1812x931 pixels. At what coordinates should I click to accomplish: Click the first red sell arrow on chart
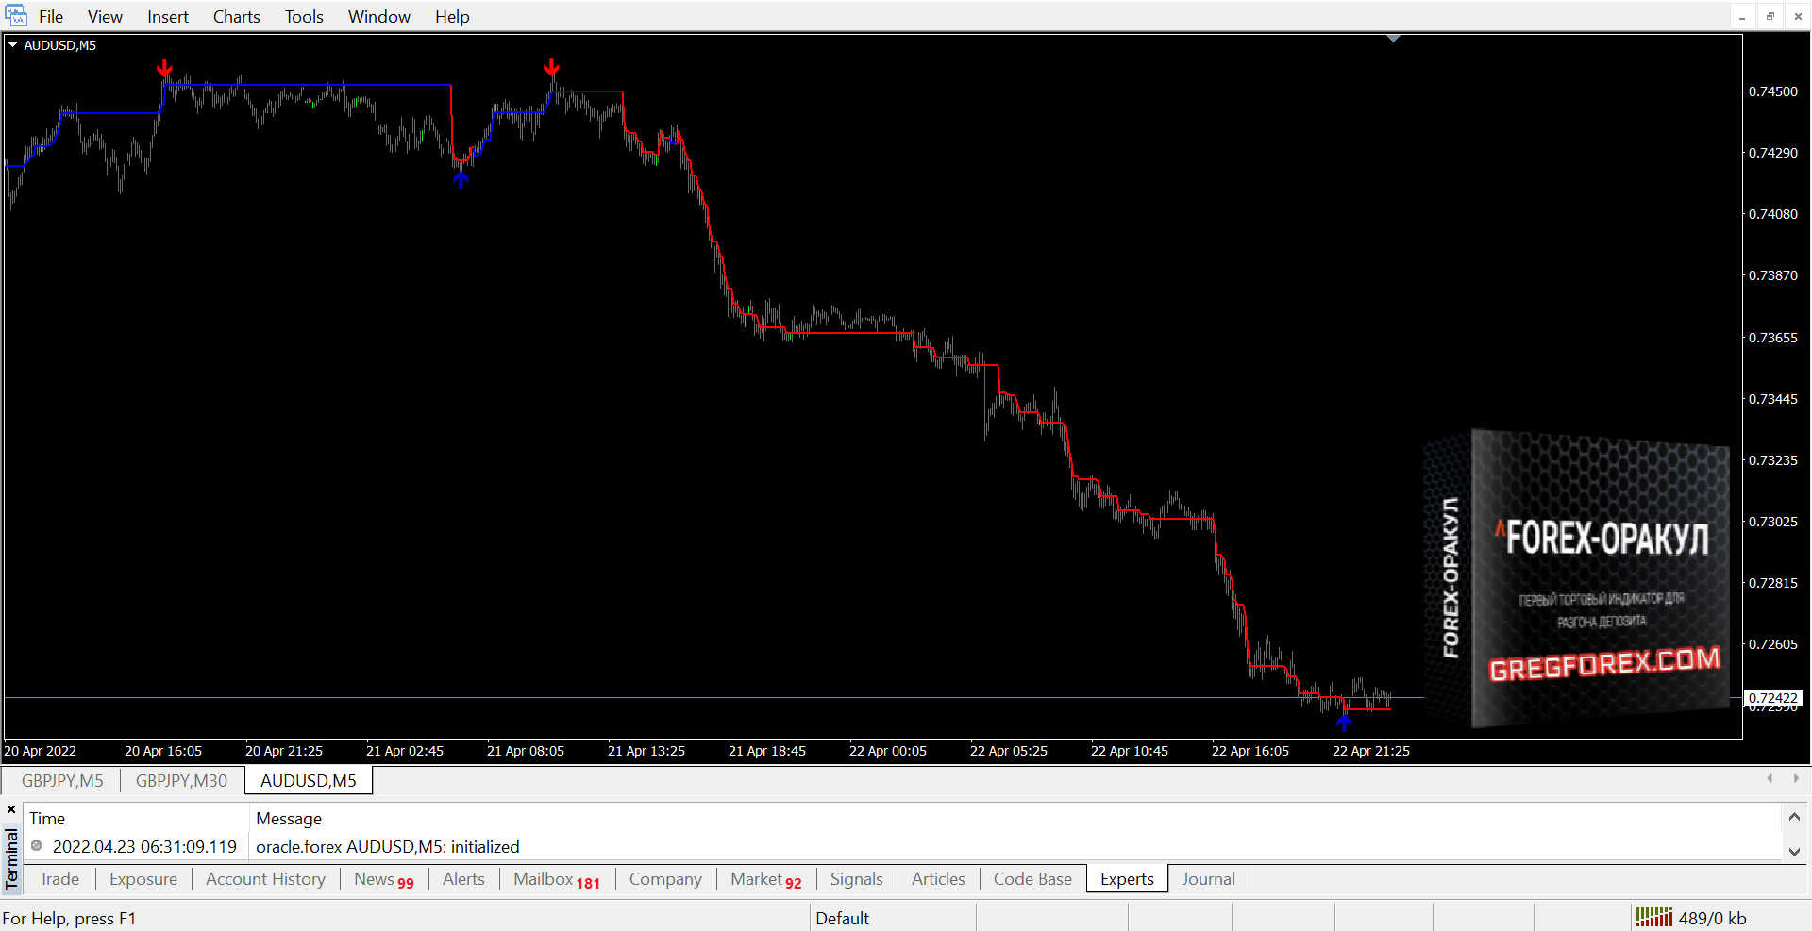(x=164, y=69)
